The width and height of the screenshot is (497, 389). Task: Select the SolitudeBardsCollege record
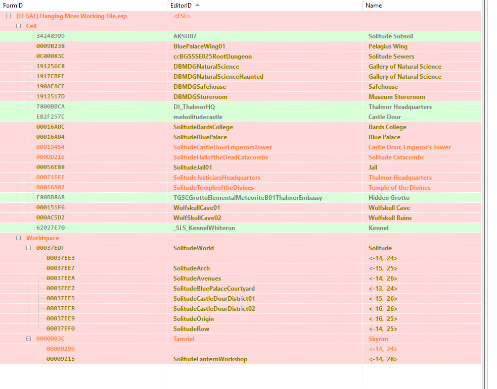[x=241, y=127]
